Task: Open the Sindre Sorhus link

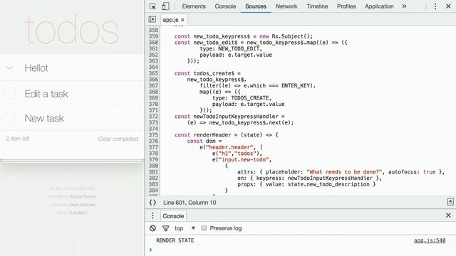Action: (83, 196)
